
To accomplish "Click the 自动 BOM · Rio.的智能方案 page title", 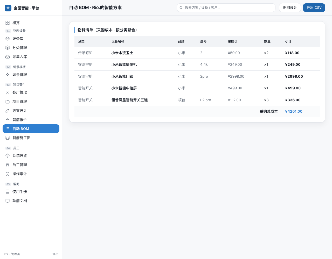I will point(95,8).
